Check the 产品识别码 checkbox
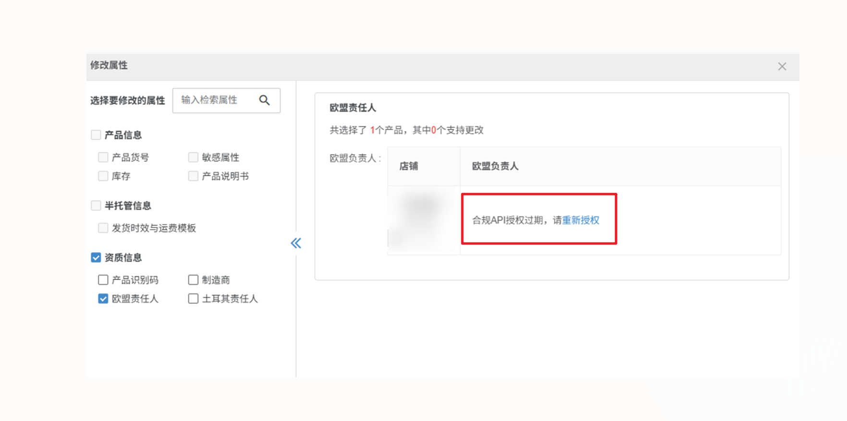 pyautogui.click(x=103, y=280)
